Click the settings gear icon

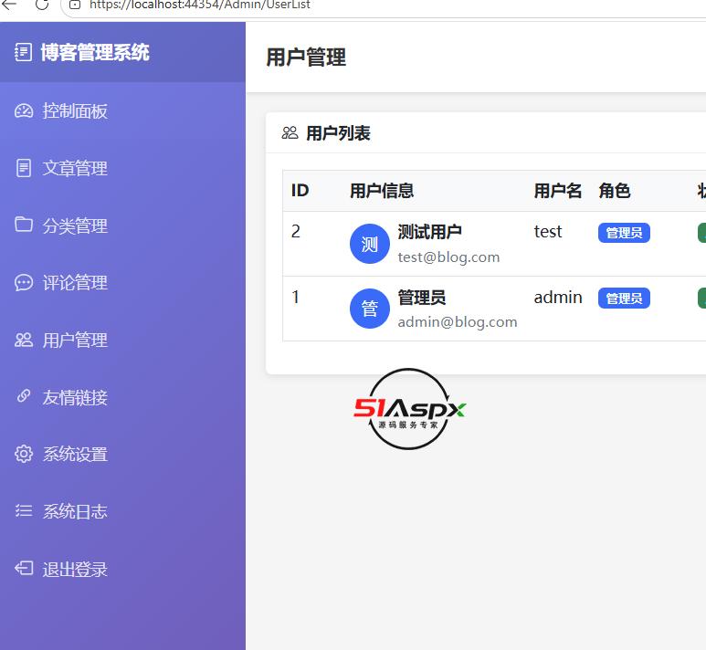[x=24, y=454]
